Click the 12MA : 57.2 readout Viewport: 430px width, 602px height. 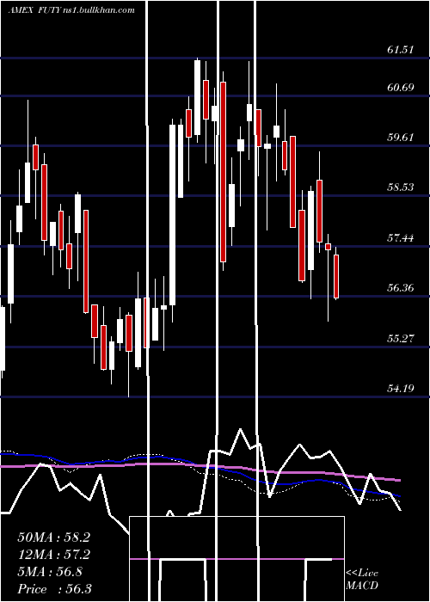coord(53,555)
